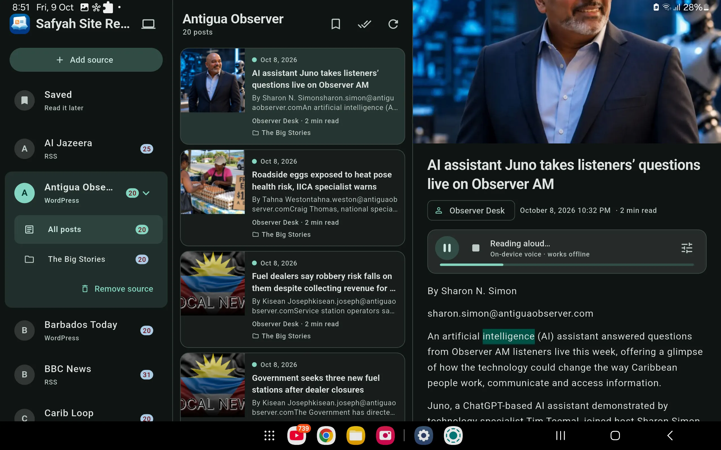Stop the read-aloud playback

pos(476,248)
